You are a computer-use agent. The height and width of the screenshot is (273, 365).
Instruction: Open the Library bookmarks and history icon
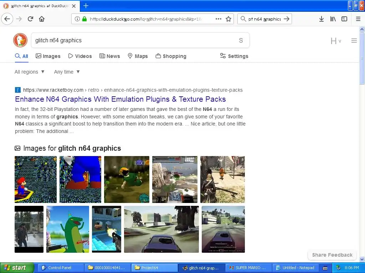coord(333,19)
